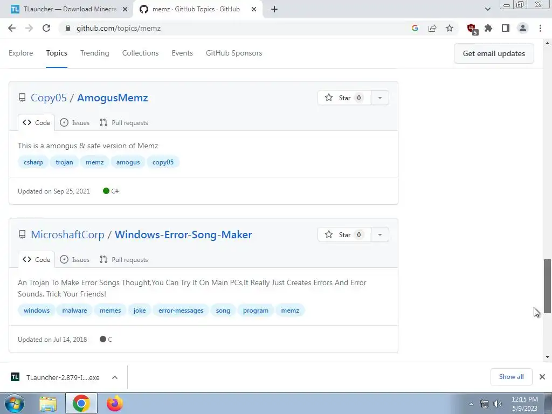Click the Get email updates button
Screen dimensions: 552x414
(x=494, y=53)
